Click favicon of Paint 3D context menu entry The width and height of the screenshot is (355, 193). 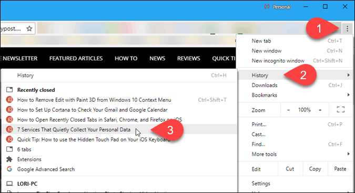pyautogui.click(x=9, y=100)
